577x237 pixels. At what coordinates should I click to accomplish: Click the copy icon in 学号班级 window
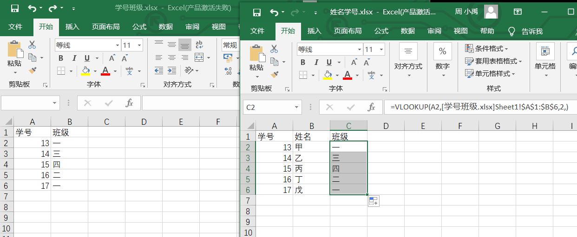(x=32, y=58)
